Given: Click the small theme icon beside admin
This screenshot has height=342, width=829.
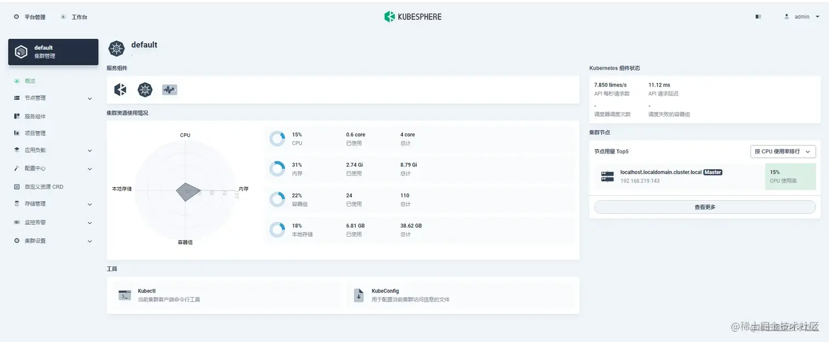Looking at the screenshot, I should 758,17.
